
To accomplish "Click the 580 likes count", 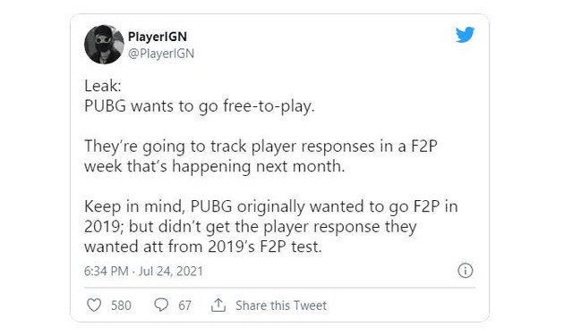I will point(122,306).
